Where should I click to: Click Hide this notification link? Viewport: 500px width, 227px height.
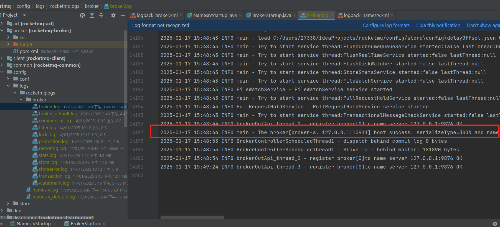(438, 25)
